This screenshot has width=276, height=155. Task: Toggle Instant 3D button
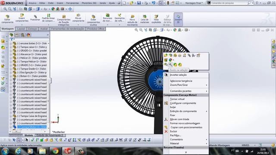178,19
